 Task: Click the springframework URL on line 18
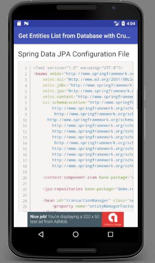click(x=93, y=166)
